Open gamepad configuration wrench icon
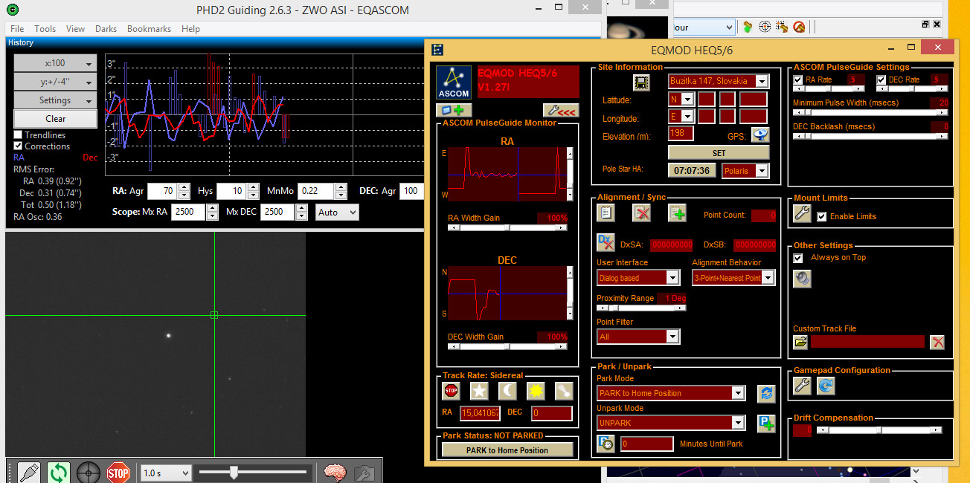This screenshot has height=483, width=970. click(802, 386)
